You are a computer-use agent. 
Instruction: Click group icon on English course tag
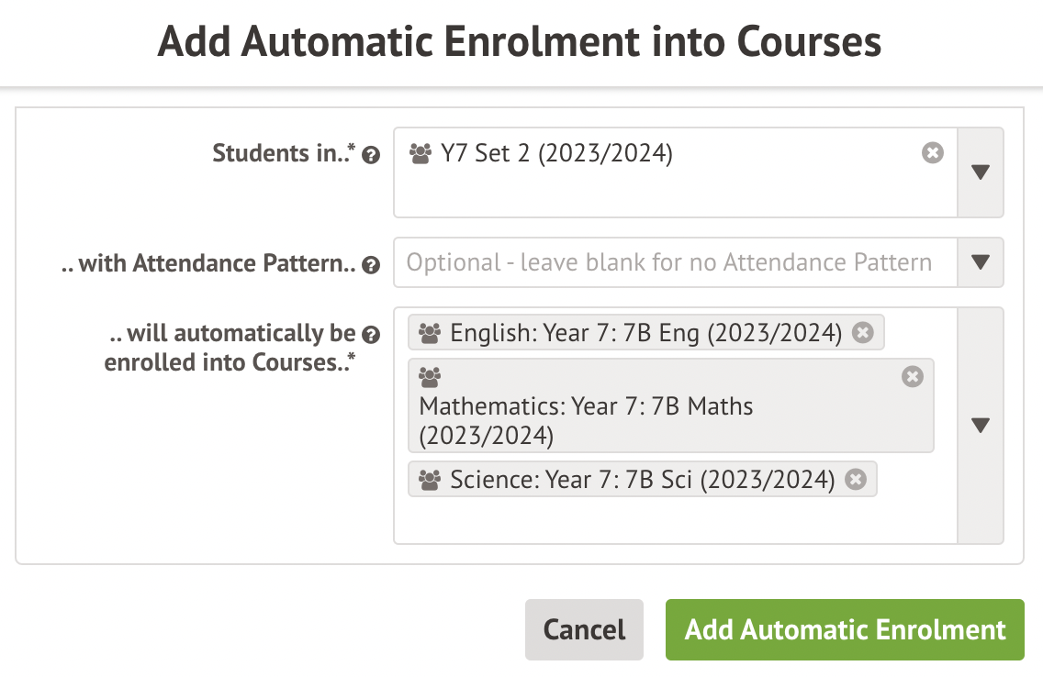[429, 332]
